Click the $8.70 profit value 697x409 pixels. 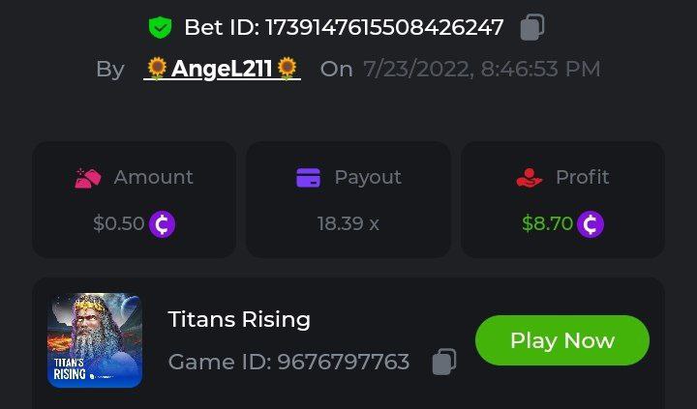click(x=547, y=224)
